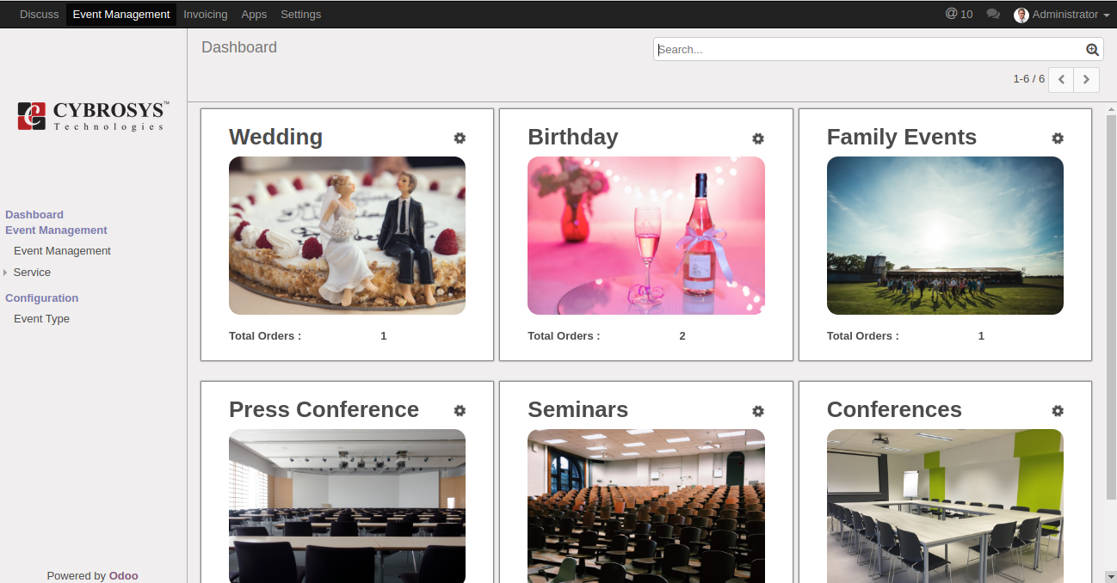Open the Wedding card gear settings
Image resolution: width=1117 pixels, height=583 pixels.
[x=460, y=138]
